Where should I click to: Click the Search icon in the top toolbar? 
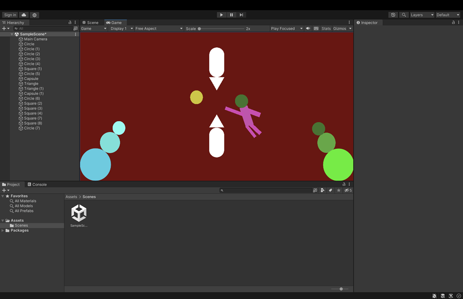click(x=404, y=14)
